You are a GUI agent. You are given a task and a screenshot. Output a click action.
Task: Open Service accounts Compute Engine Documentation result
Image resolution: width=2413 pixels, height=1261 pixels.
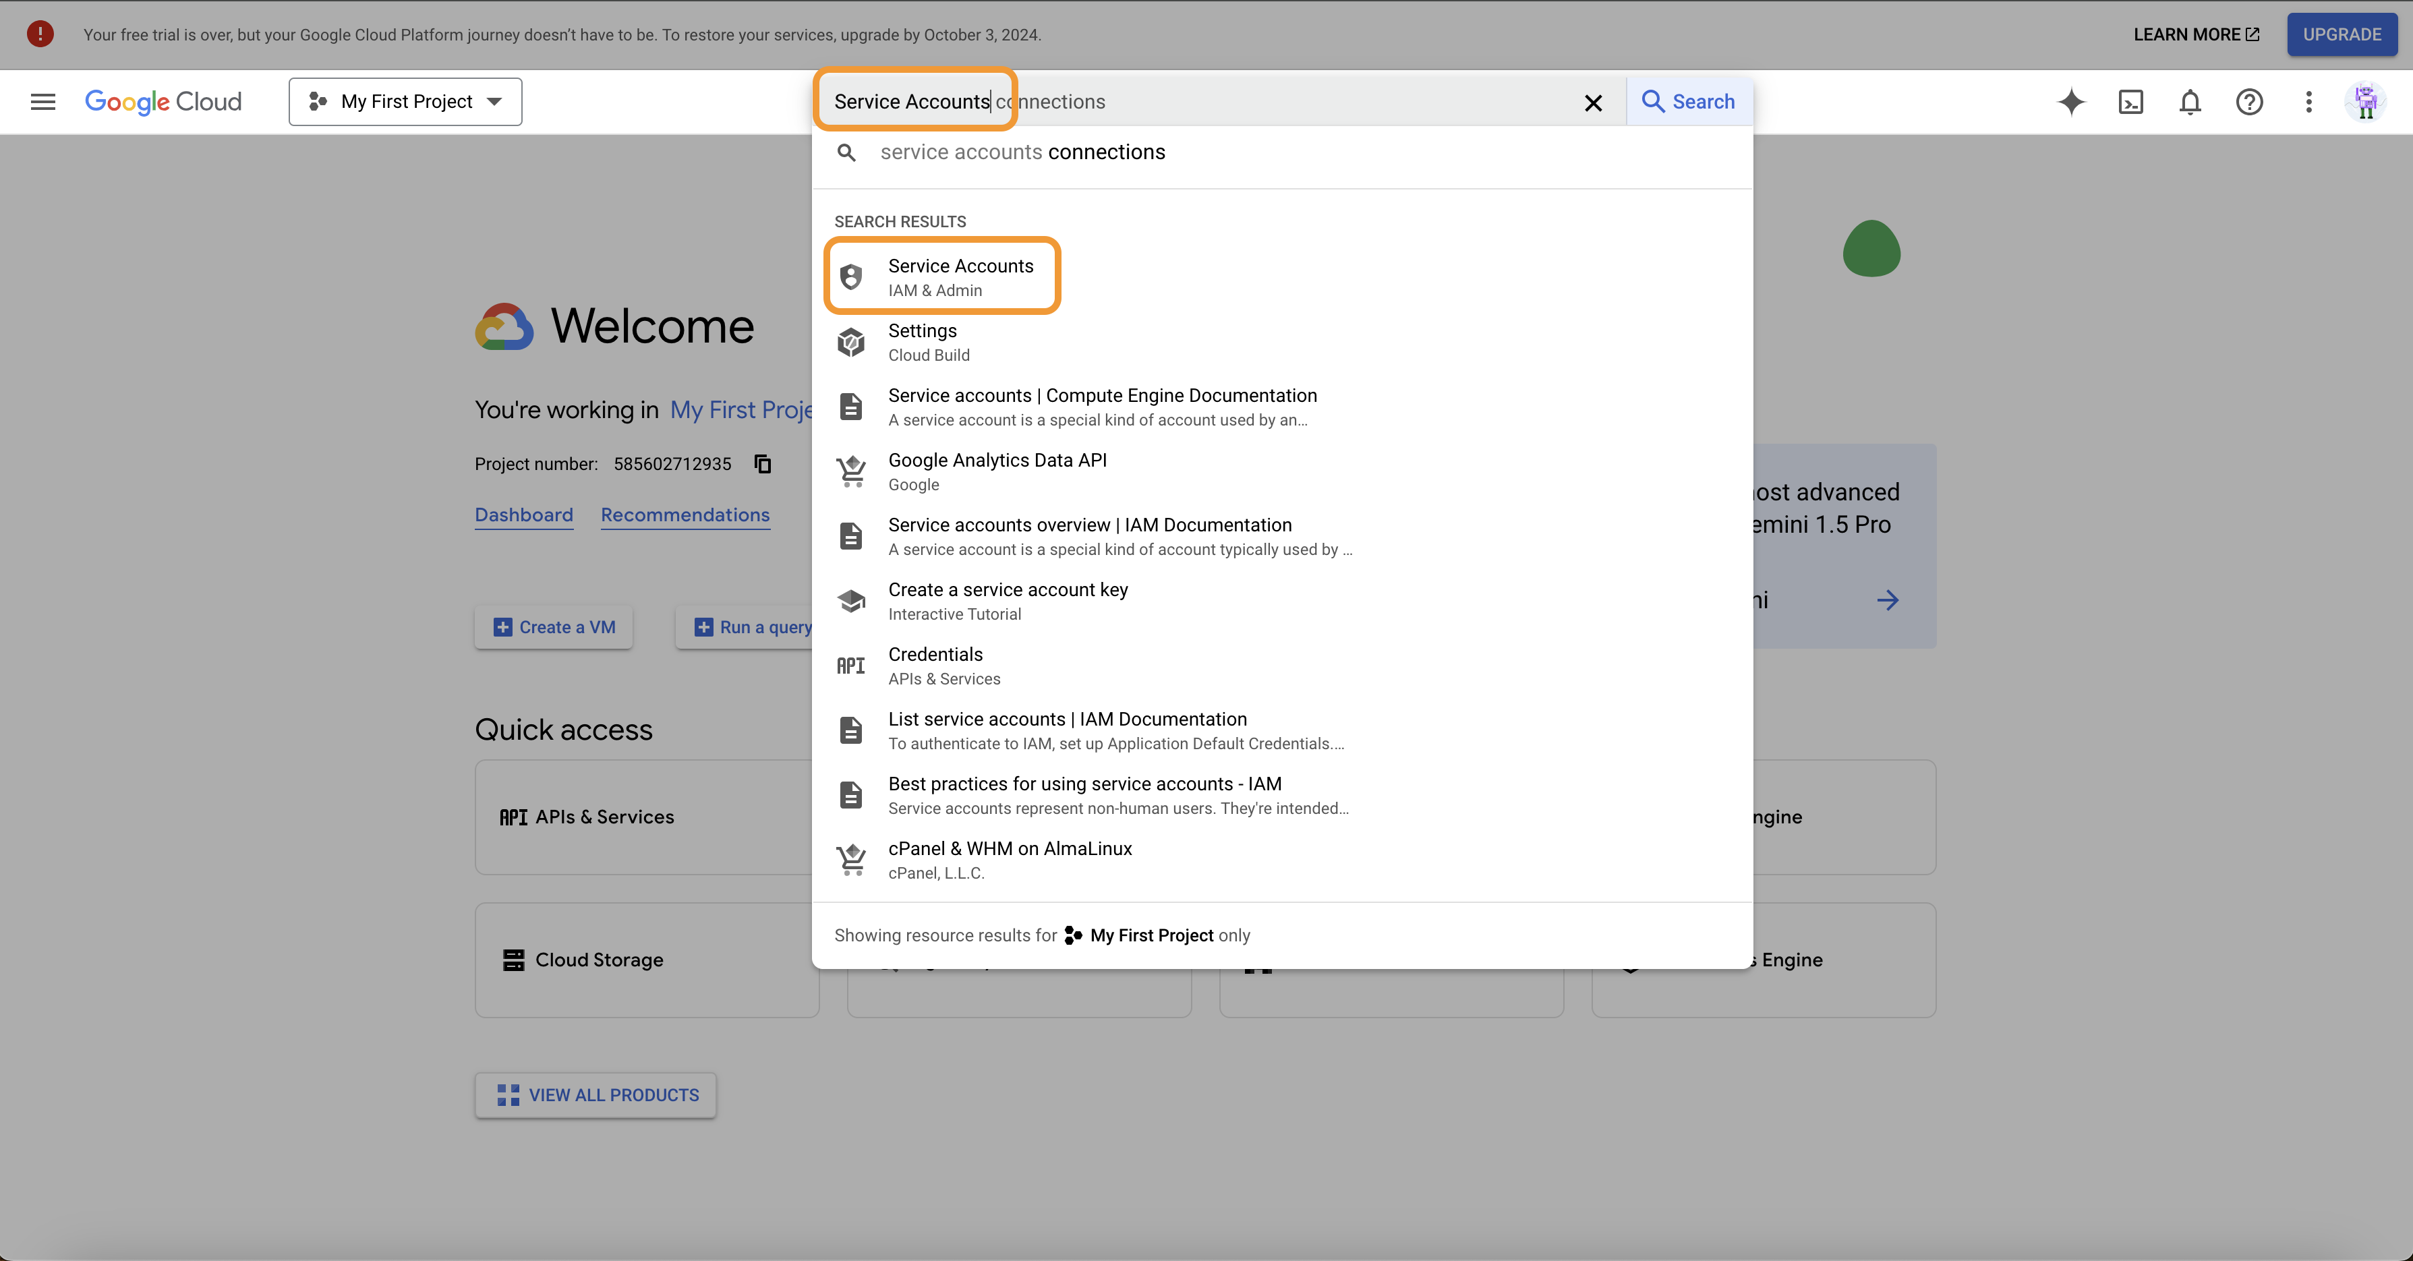[x=1283, y=407]
